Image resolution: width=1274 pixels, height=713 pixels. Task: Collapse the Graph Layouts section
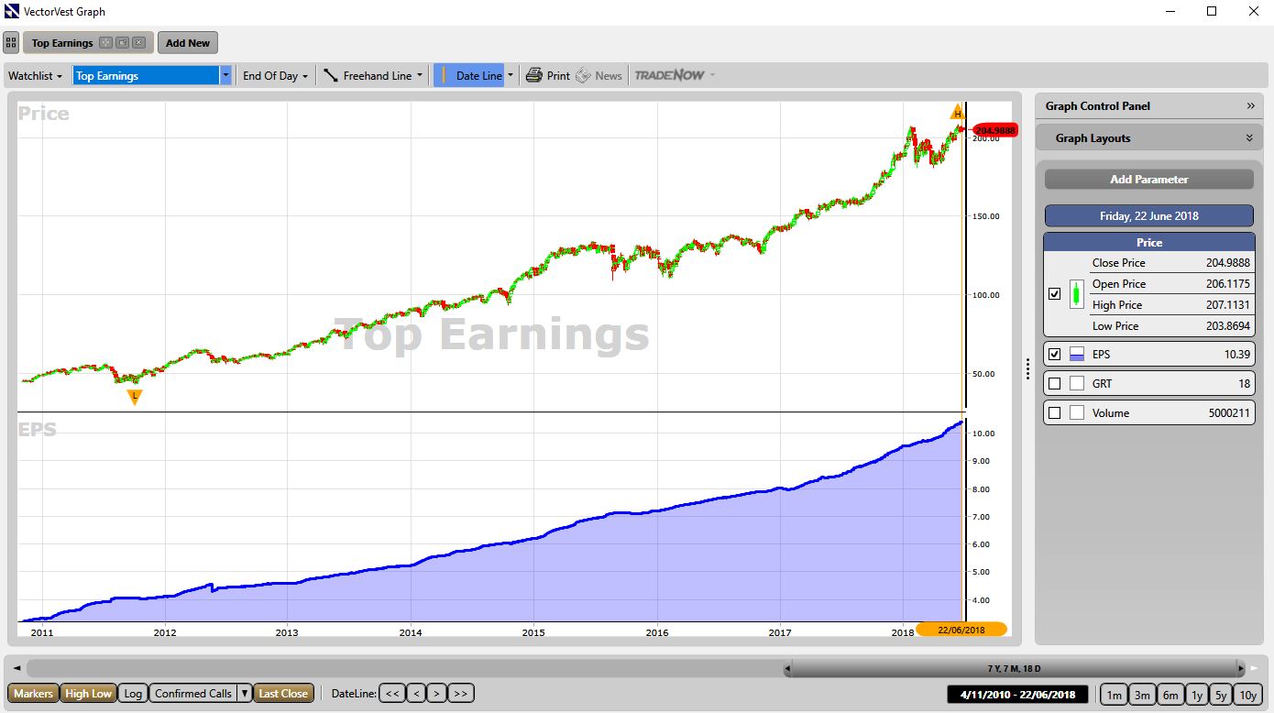[1249, 137]
